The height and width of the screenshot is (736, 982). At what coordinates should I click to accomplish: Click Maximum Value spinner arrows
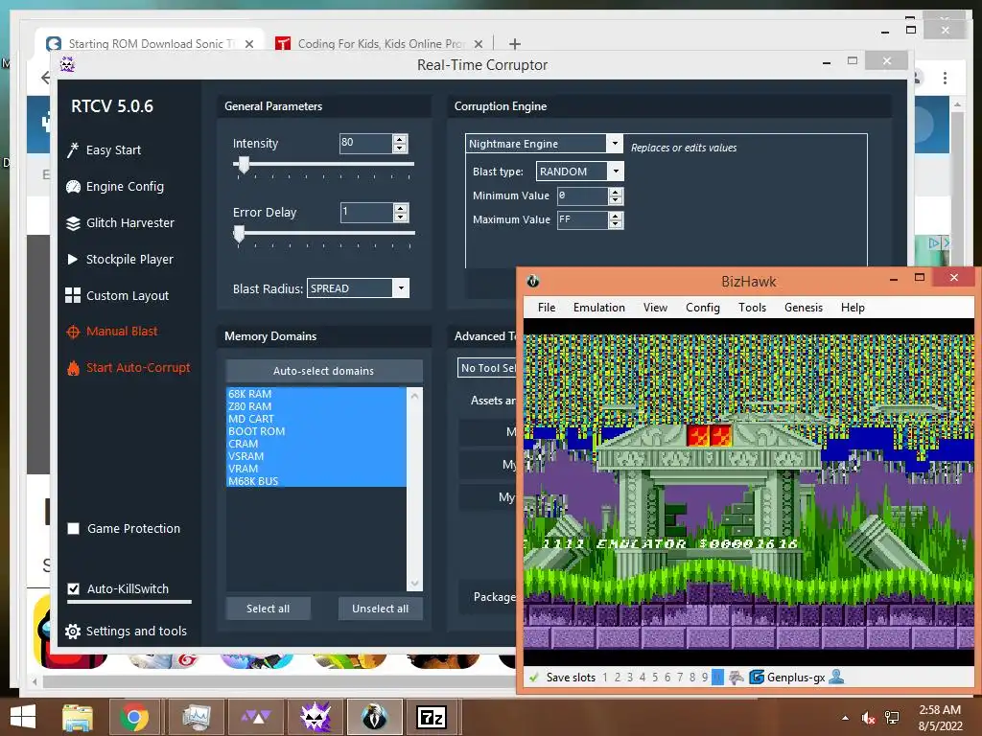[x=616, y=219]
